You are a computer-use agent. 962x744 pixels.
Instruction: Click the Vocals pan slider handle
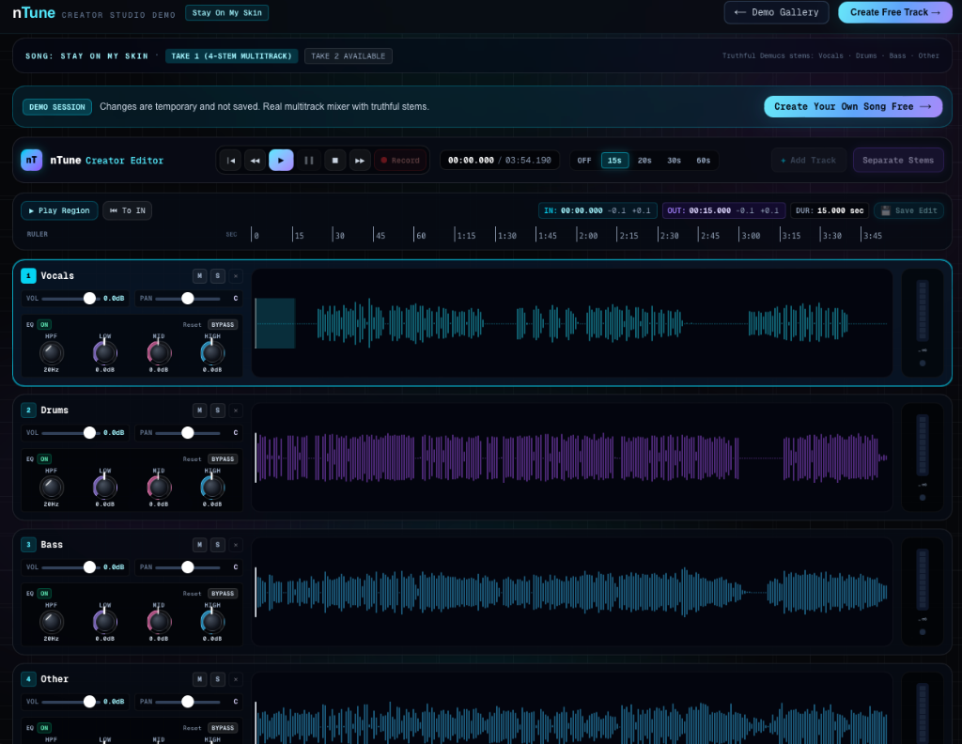[188, 298]
